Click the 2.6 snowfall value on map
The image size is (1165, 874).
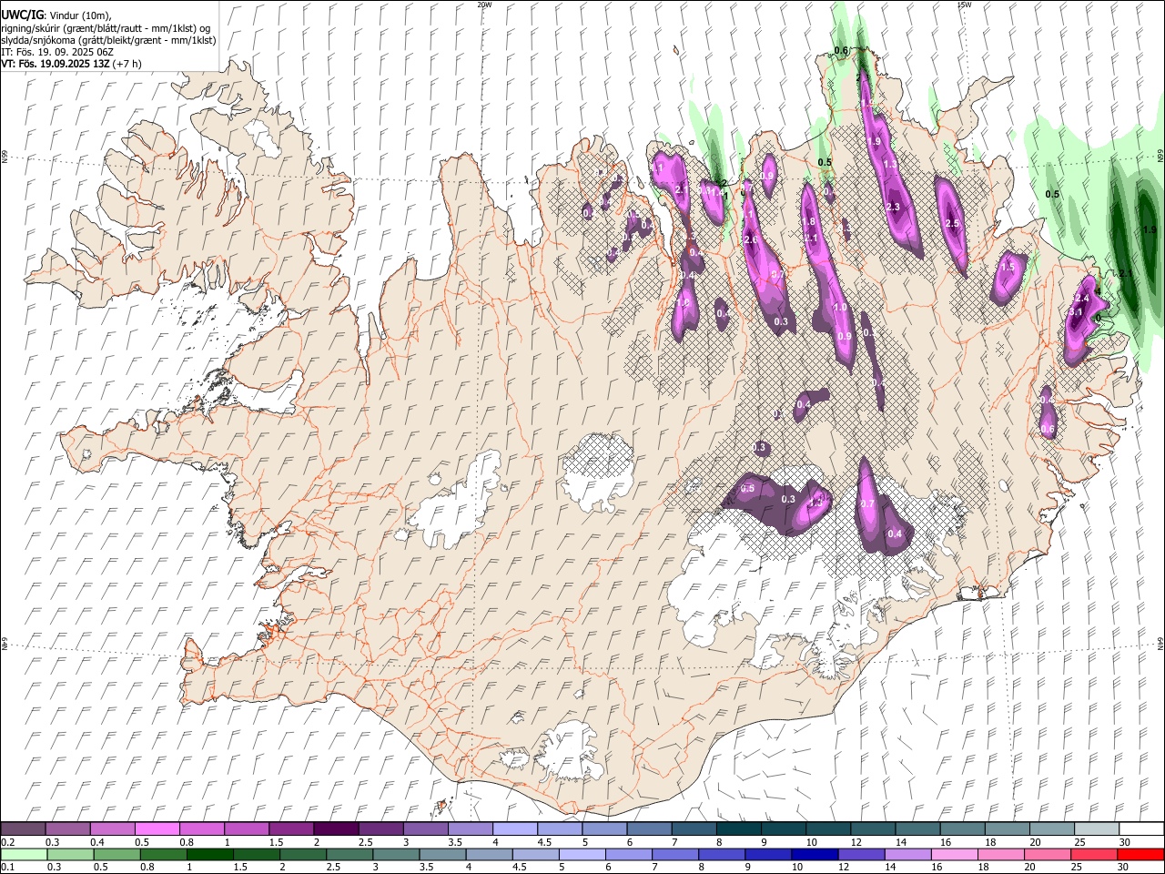pyautogui.click(x=751, y=239)
